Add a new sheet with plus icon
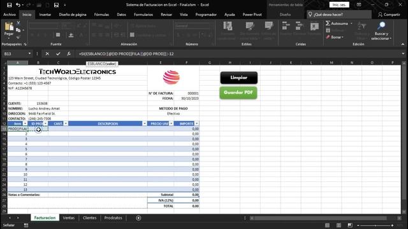This screenshot has height=229, width=408. click(138, 218)
